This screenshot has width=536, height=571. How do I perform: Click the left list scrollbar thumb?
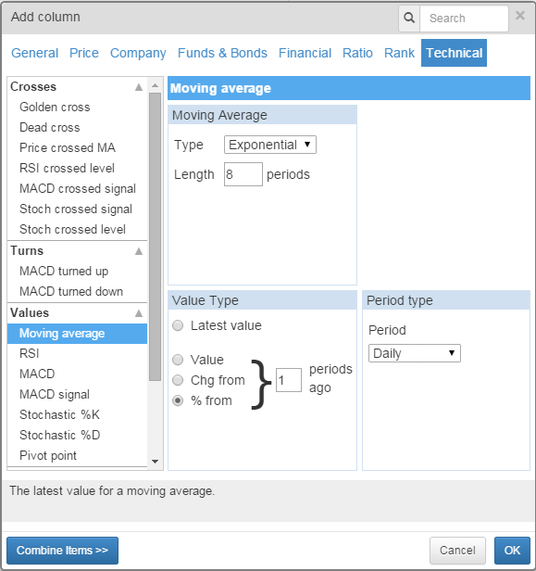click(x=156, y=236)
